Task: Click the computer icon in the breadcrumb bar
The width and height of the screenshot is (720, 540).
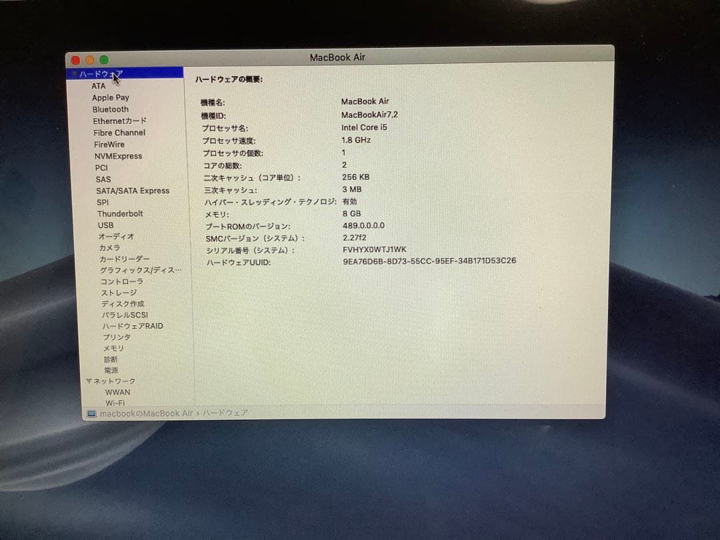Action: (91, 413)
